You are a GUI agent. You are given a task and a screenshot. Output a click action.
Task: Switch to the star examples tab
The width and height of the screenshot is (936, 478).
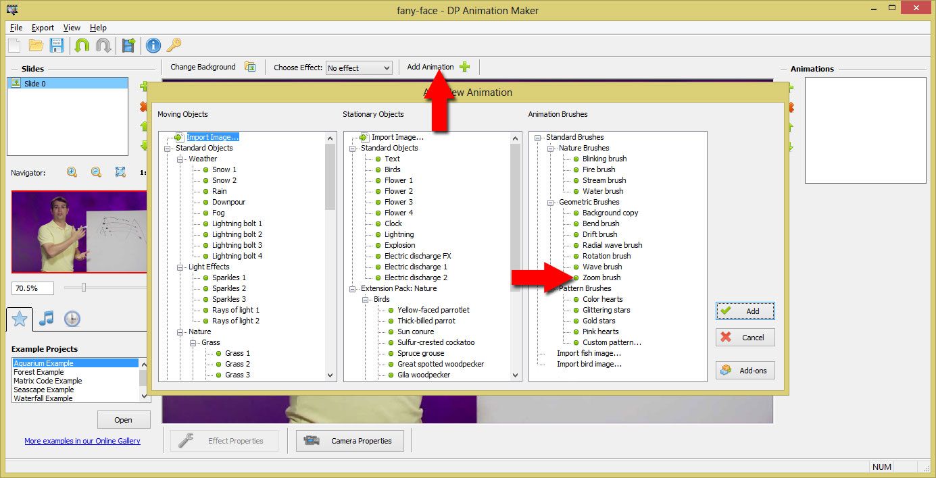coord(20,319)
